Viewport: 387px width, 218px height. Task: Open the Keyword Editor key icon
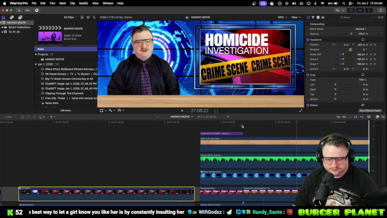[x=28, y=10]
